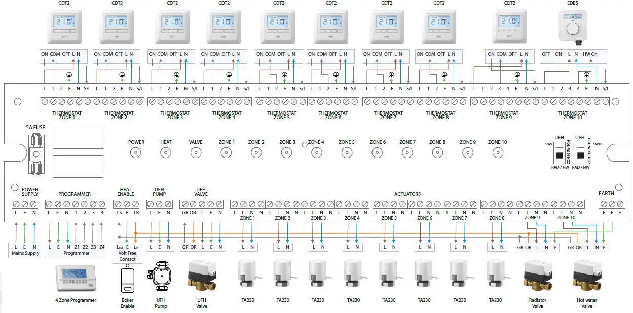
Task: Click the THERMOSTAT ZONE 2 label
Action: tap(119, 115)
